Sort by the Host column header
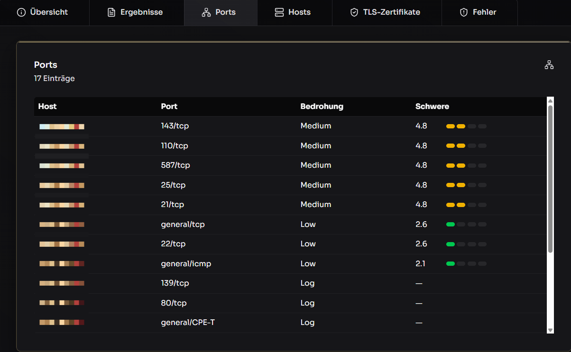Image resolution: width=571 pixels, height=352 pixels. point(47,106)
